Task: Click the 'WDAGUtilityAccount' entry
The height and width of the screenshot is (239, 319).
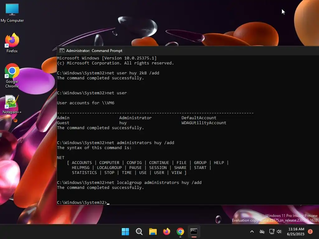Action: pyautogui.click(x=204, y=123)
